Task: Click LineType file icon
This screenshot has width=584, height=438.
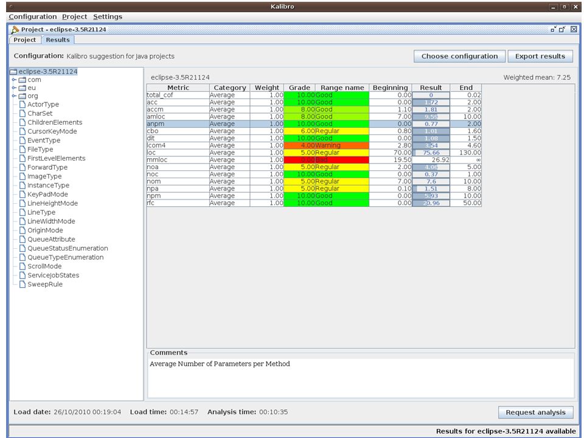Action: 23,212
